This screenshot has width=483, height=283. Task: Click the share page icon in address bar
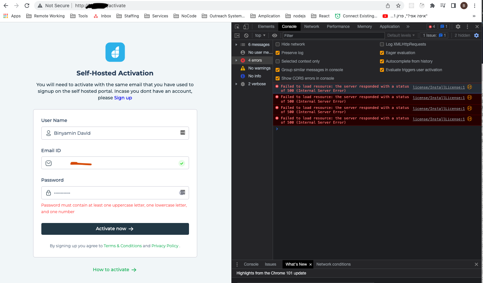(388, 6)
